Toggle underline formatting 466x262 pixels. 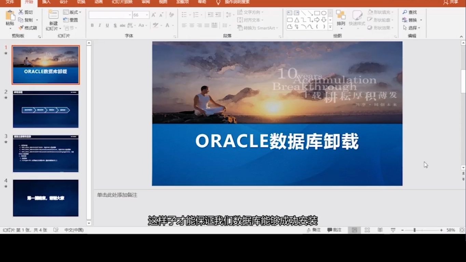pyautogui.click(x=107, y=25)
